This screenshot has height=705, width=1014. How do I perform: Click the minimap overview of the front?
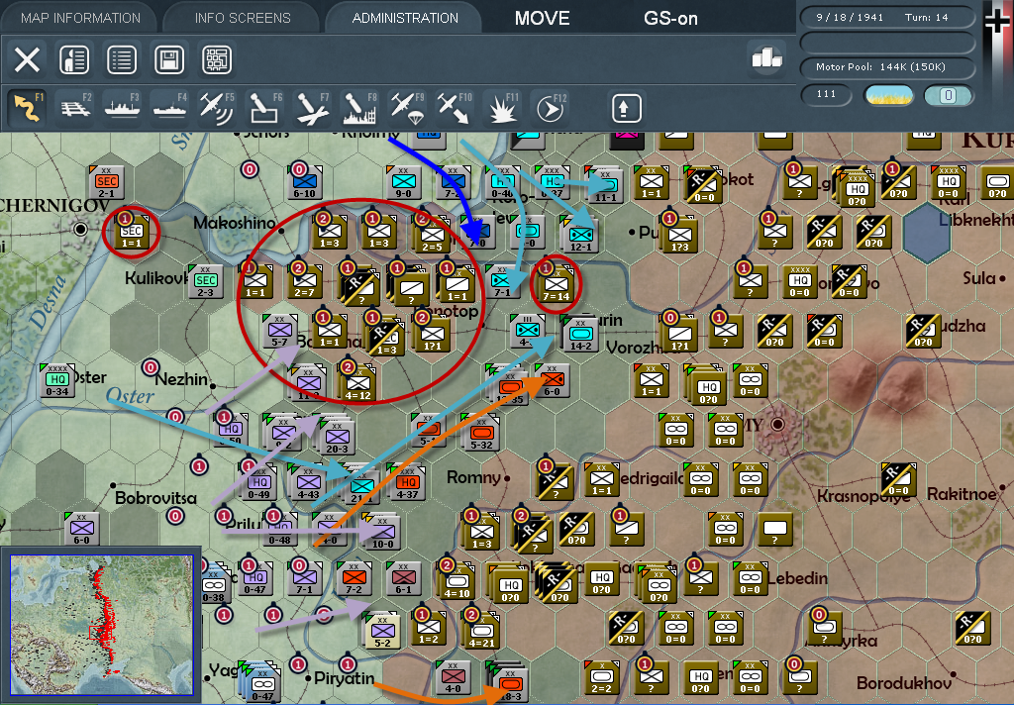click(102, 625)
